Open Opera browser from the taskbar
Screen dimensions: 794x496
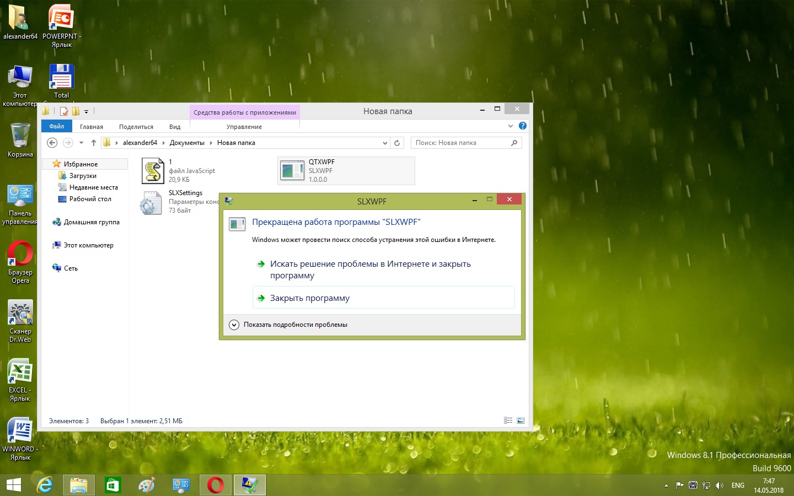[216, 485]
